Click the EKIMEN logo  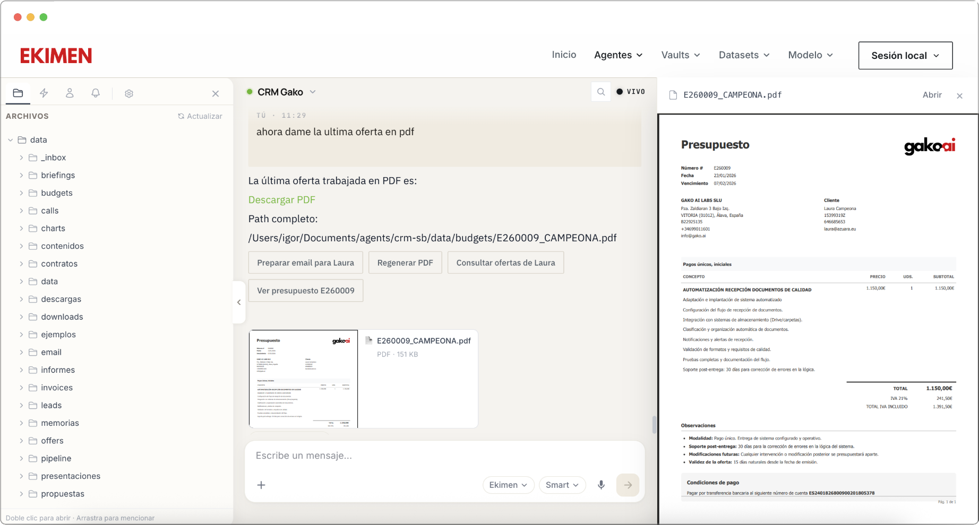click(x=56, y=56)
